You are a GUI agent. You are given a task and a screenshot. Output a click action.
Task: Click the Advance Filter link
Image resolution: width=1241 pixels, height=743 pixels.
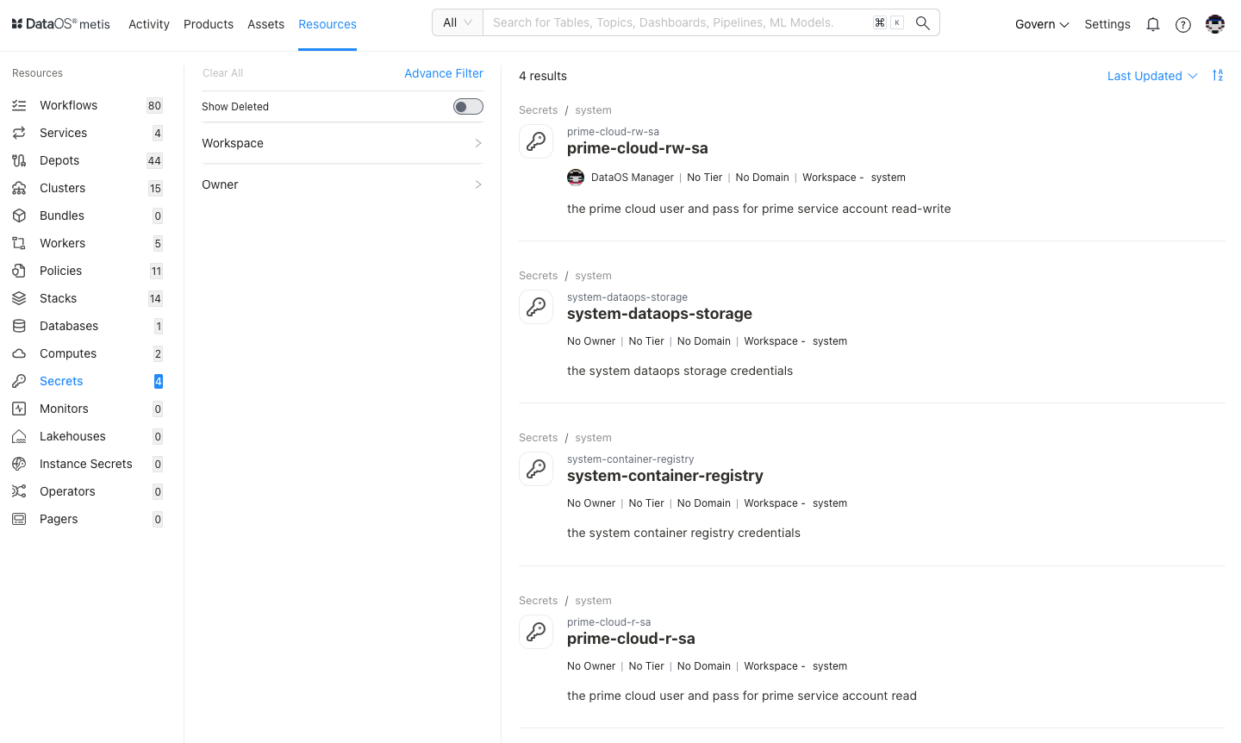[444, 73]
